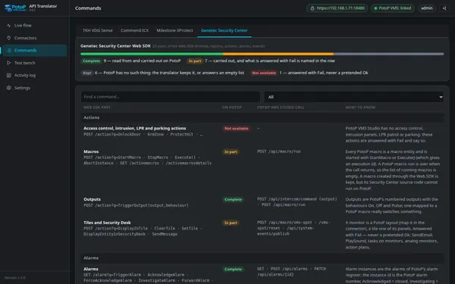This screenshot has width=455, height=284.
Task: Click the Version 1.0.0 label
Action: coord(15,278)
